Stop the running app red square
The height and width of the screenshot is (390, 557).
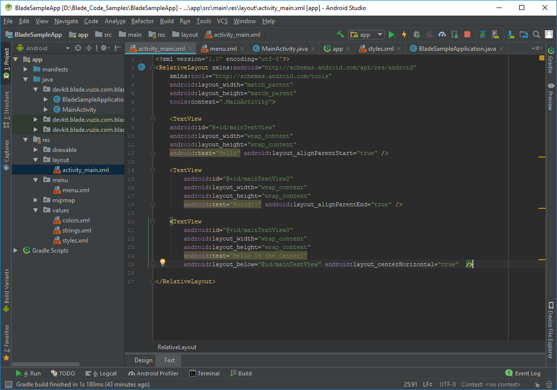coord(467,34)
